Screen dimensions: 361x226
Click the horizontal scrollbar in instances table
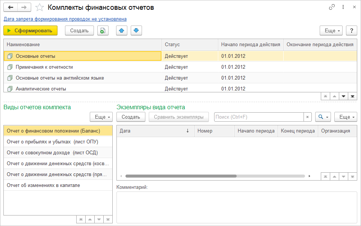click(181, 176)
